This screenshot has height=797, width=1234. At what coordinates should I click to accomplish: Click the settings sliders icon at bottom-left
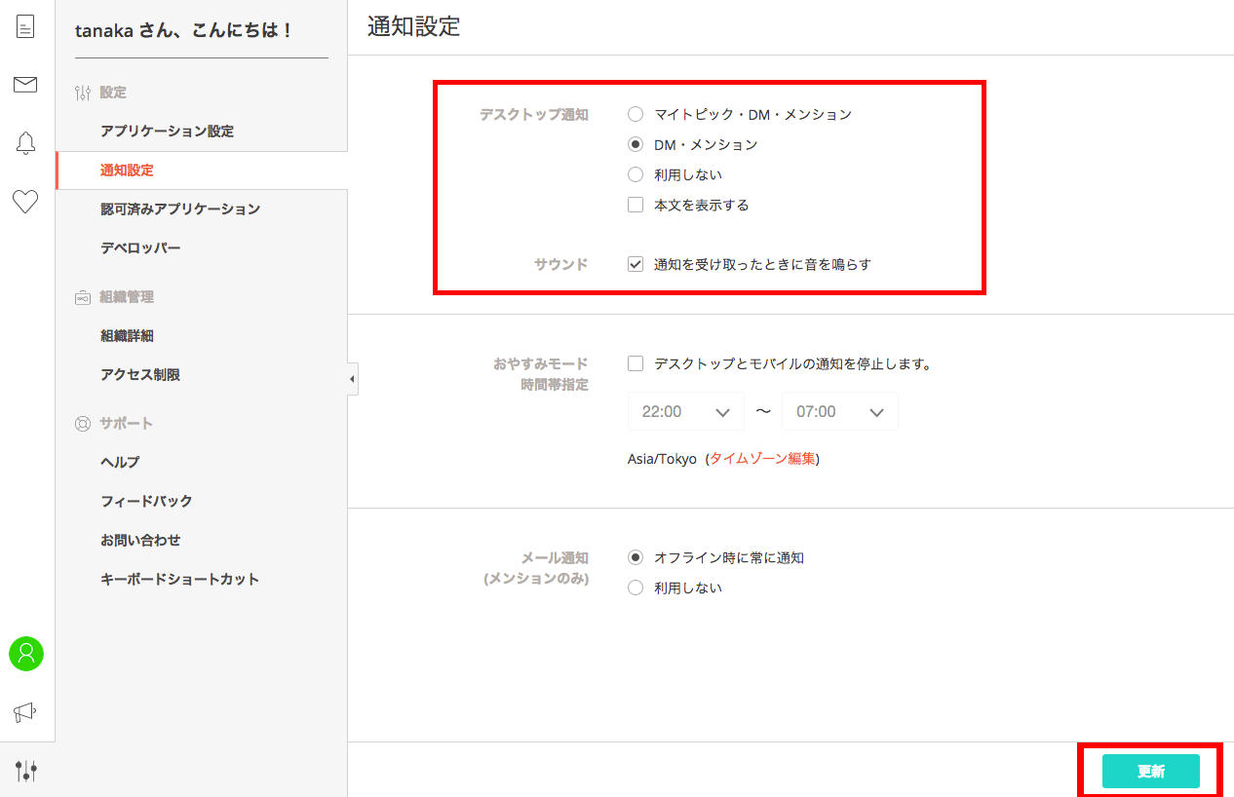tap(26, 771)
